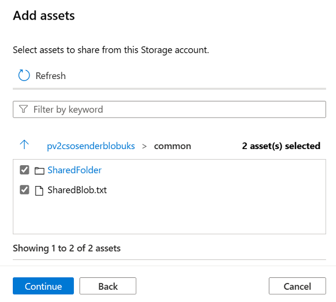Click the Add assets heading
Screen dimensions: 336x302
(x=44, y=16)
